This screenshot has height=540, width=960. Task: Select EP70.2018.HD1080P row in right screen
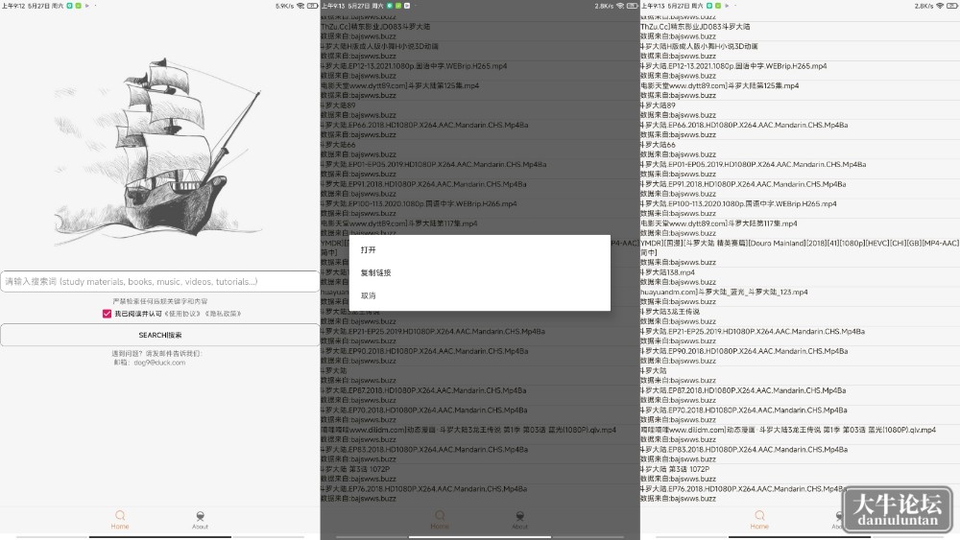[800, 414]
